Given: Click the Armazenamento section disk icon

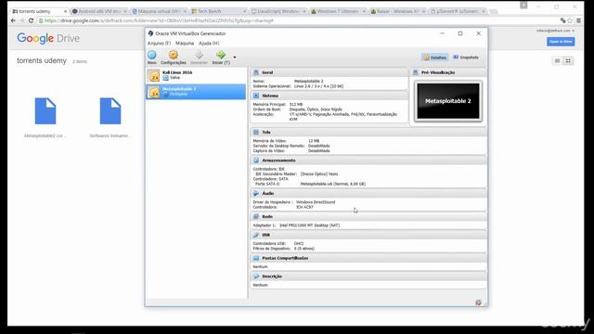Looking at the screenshot, I should pos(256,161).
